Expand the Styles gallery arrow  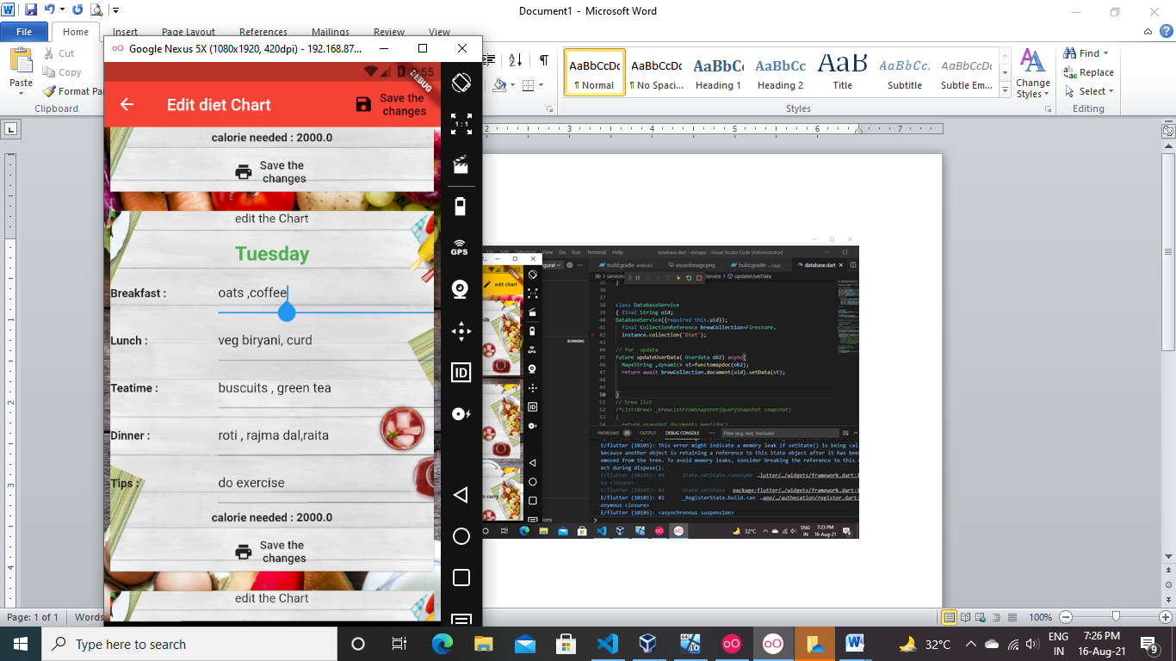point(1005,90)
